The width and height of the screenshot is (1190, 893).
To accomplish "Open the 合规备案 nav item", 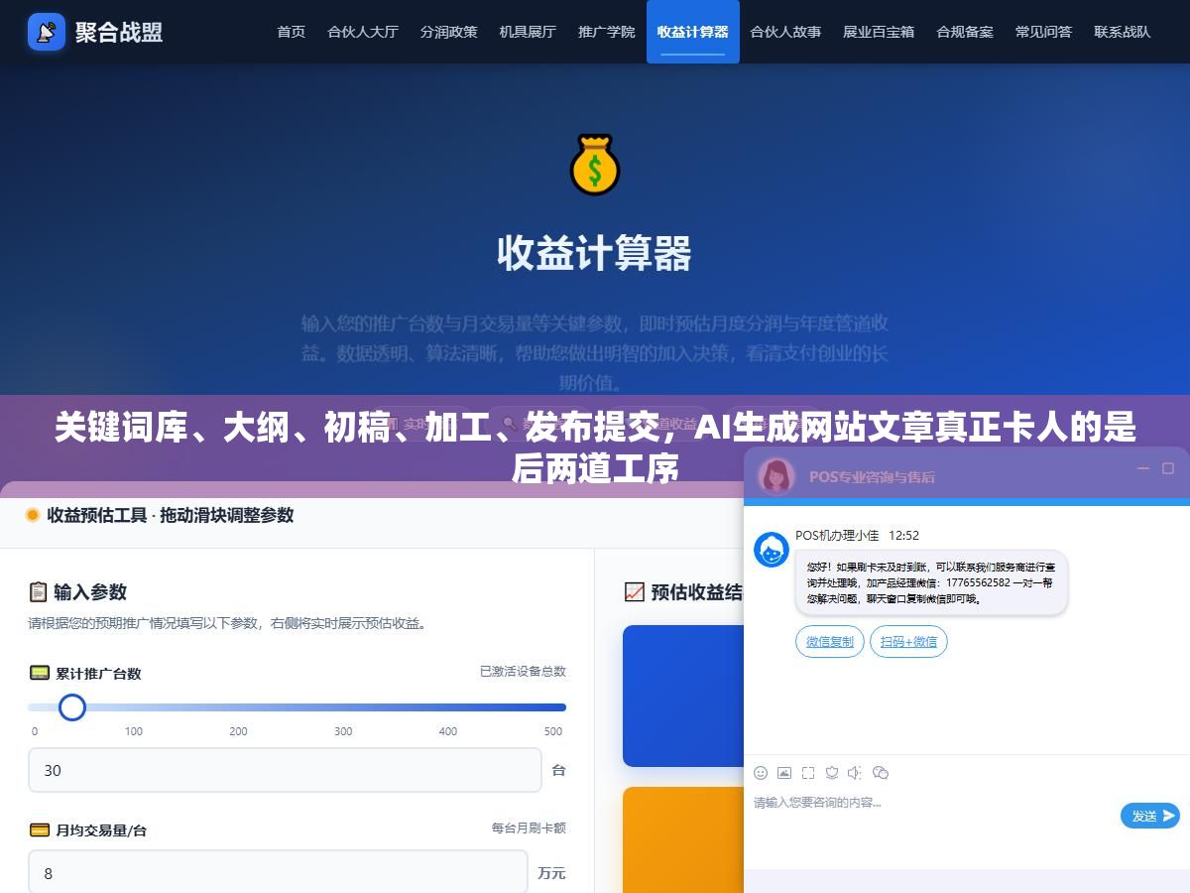I will pyautogui.click(x=965, y=32).
